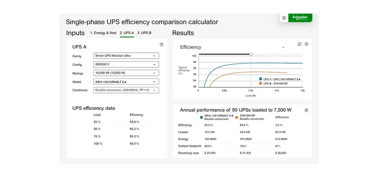Open the Conditions dropdown Double conversion
Viewport: 381px width, 178px height.
tap(126, 90)
